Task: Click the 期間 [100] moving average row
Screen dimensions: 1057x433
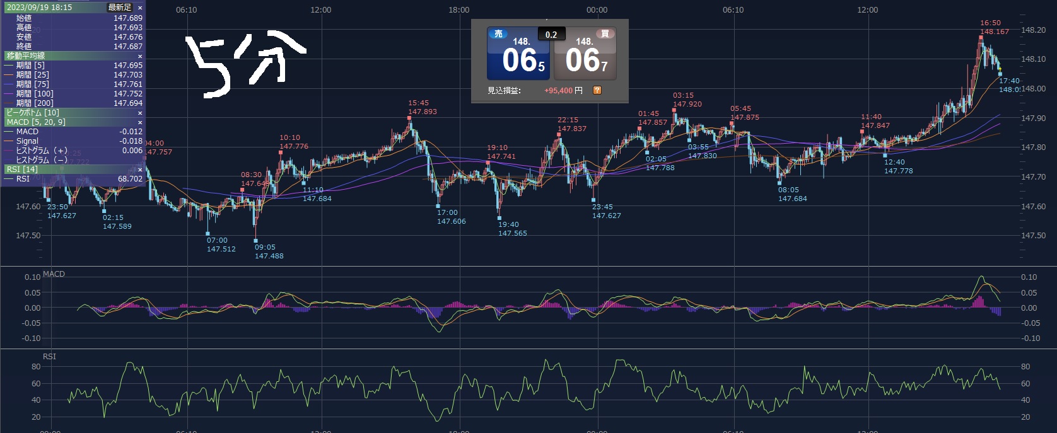Action: tap(73, 94)
